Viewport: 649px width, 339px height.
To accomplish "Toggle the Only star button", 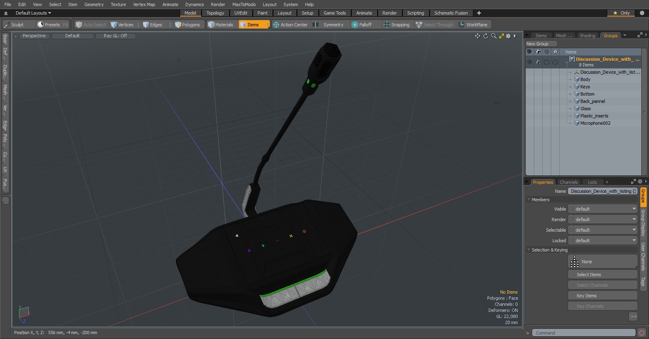I will pyautogui.click(x=621, y=13).
